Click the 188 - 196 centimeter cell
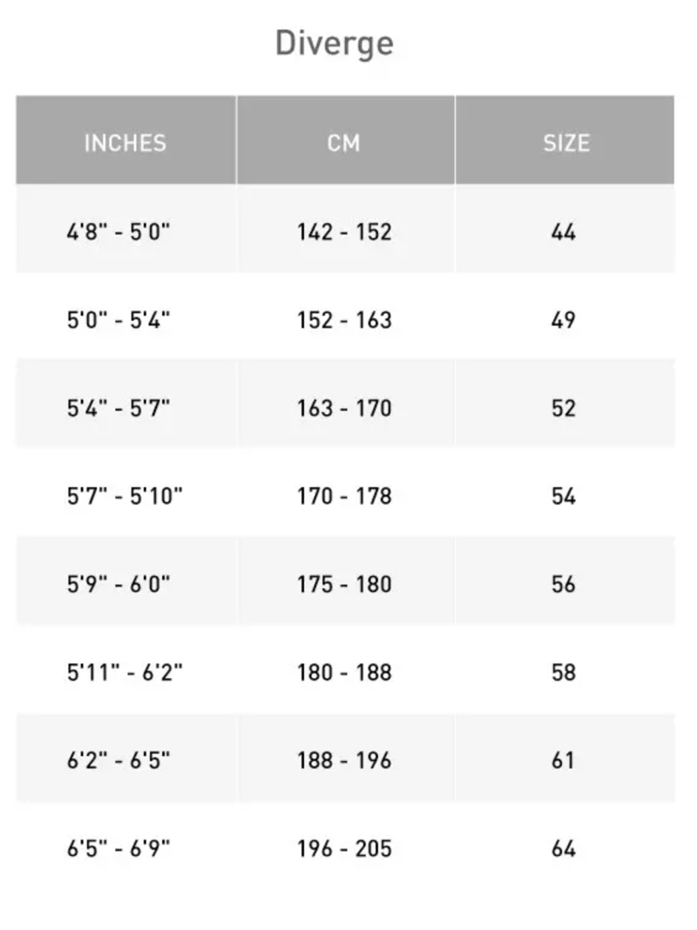697x930 pixels. [x=344, y=761]
